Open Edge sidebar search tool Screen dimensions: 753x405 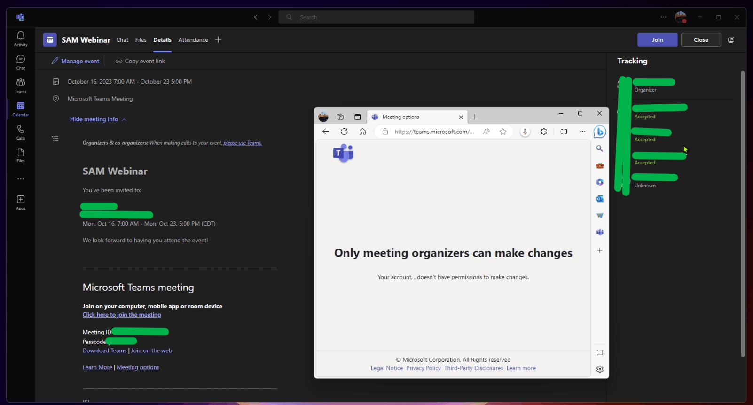[x=600, y=148]
